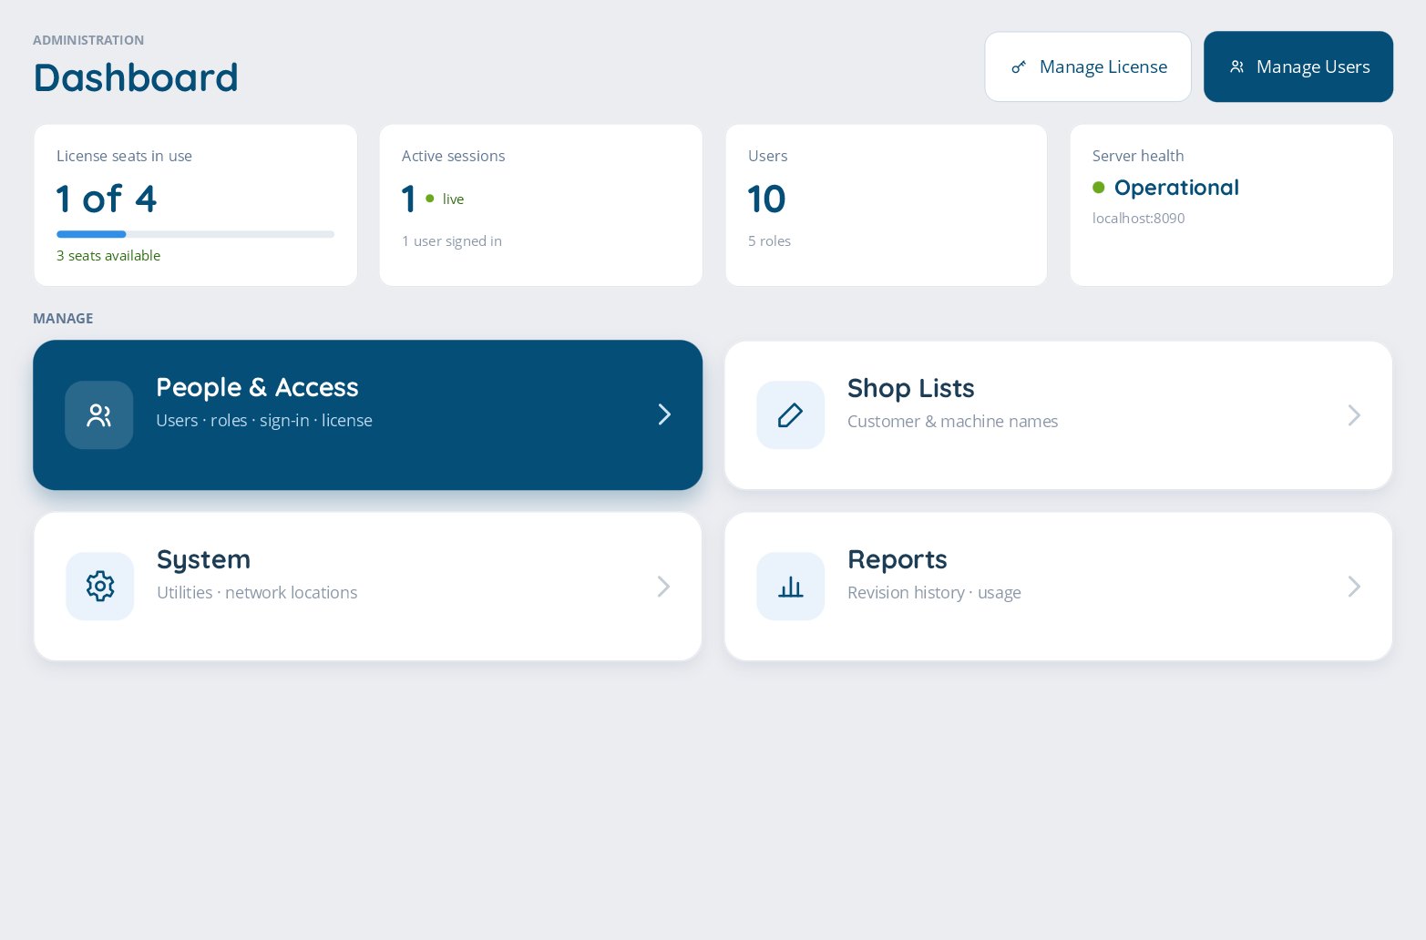Open Reports via its chevron arrow
Image resolution: width=1426 pixels, height=940 pixels.
[1354, 587]
